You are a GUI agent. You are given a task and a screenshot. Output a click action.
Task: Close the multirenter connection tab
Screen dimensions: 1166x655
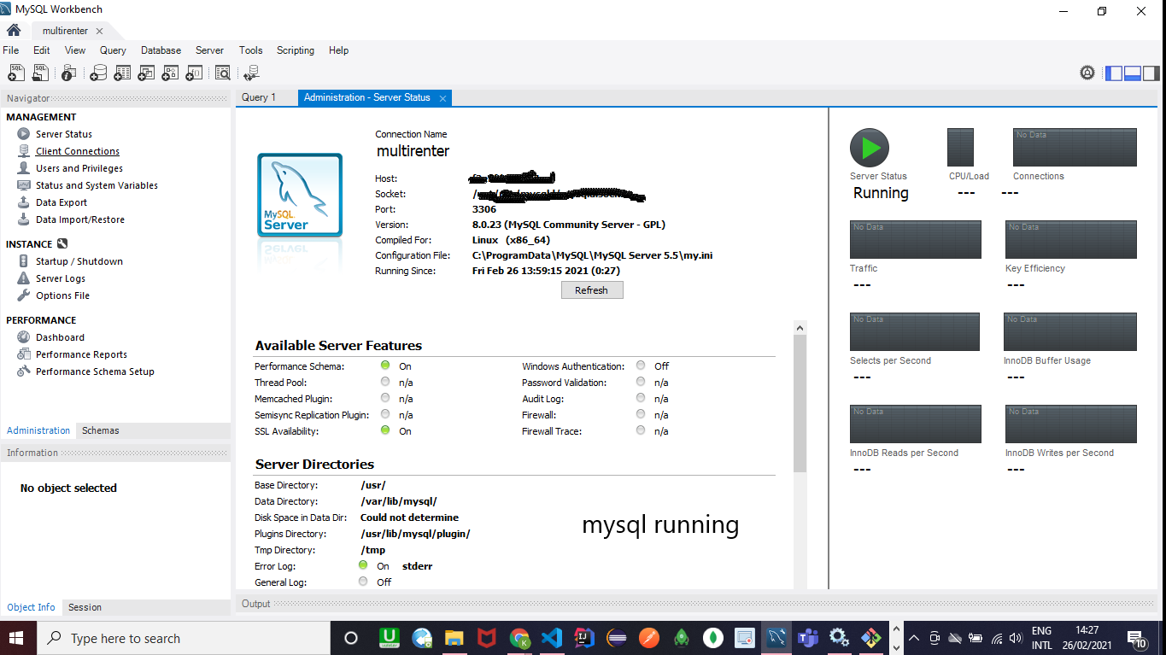tap(99, 31)
